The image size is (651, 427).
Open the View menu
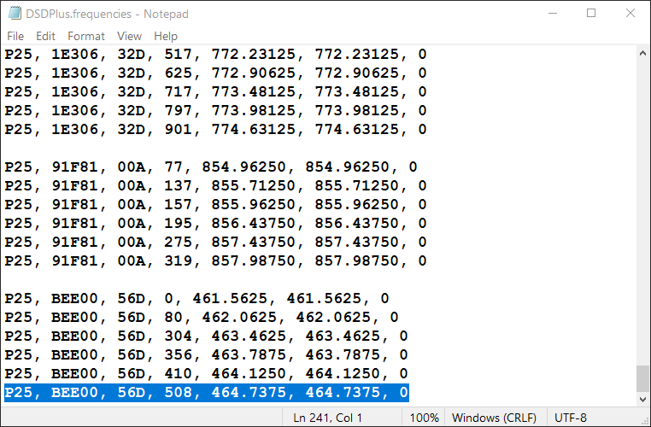click(x=129, y=36)
